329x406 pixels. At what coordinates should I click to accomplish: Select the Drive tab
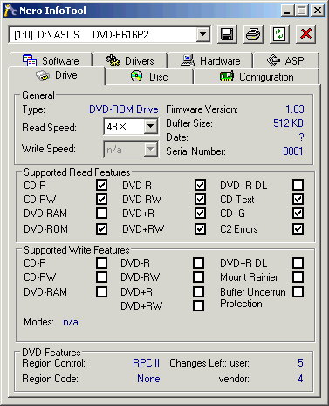pyautogui.click(x=57, y=76)
